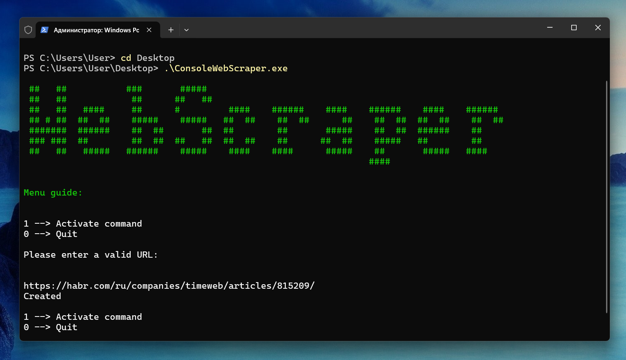Viewport: 626px width, 360px height.
Task: Open a new tab with the plus button
Action: (171, 30)
